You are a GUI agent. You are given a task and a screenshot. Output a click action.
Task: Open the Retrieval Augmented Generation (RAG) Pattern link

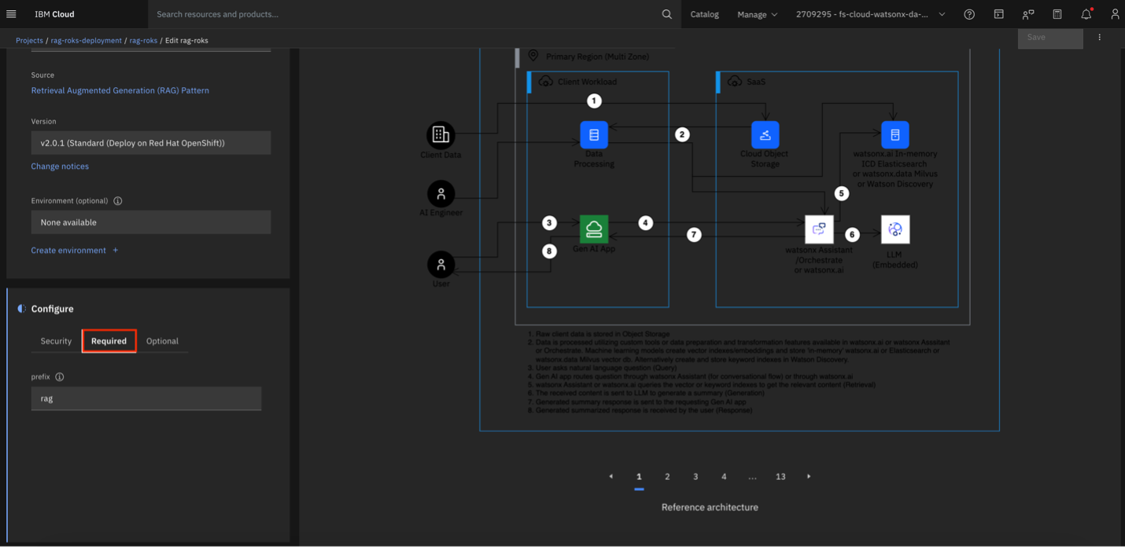click(120, 90)
